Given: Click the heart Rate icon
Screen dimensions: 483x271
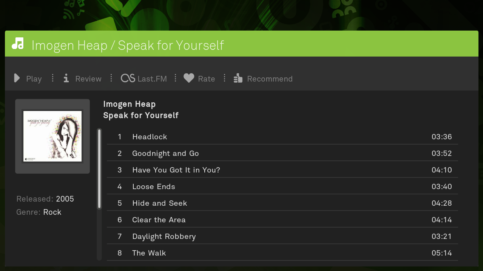Looking at the screenshot, I should tap(189, 78).
